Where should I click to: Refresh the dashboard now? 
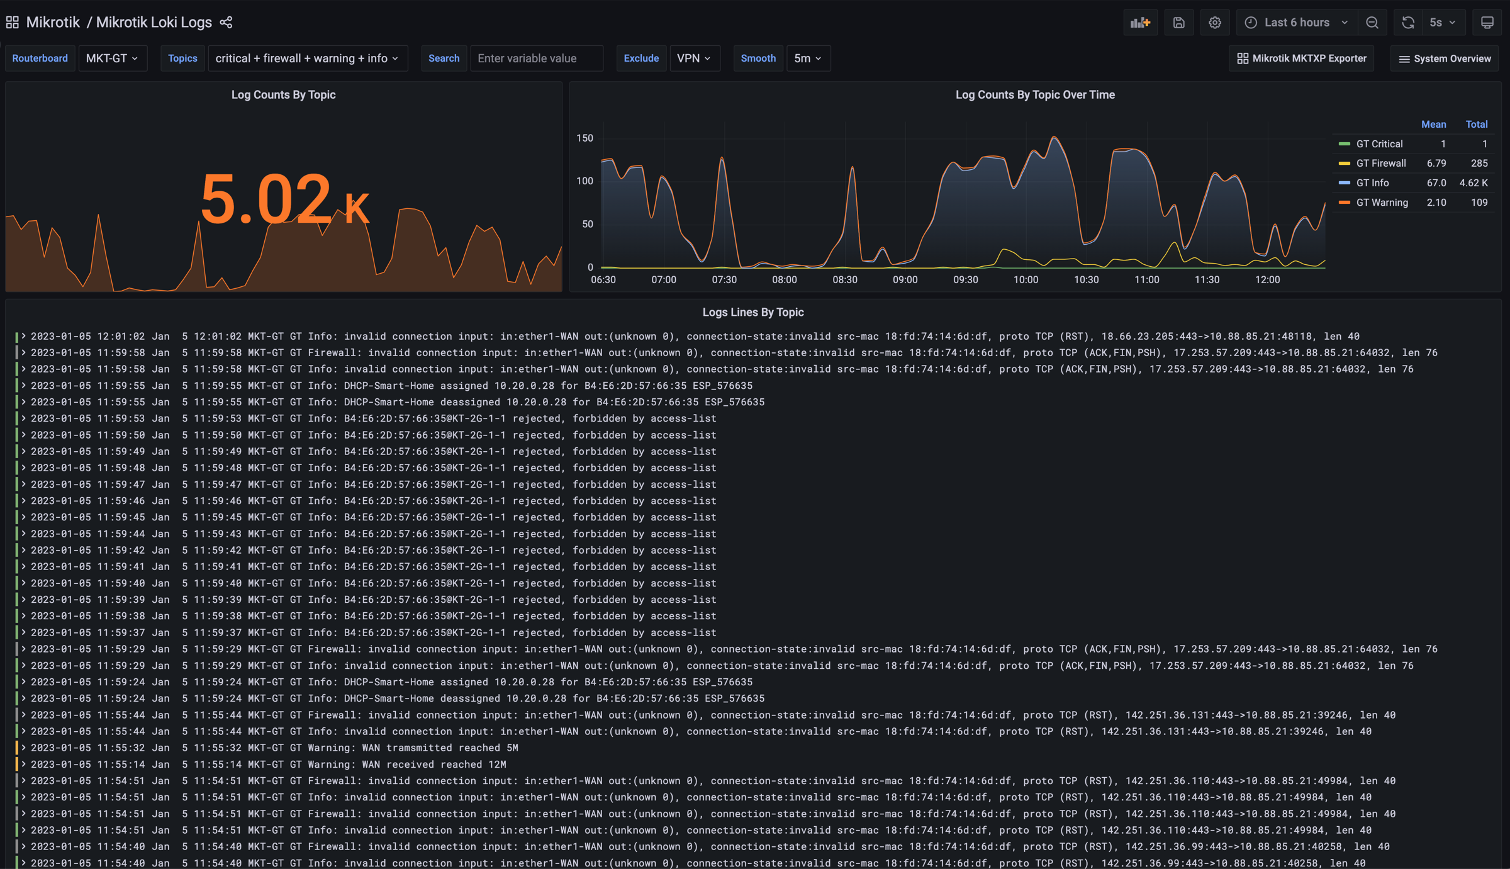pyautogui.click(x=1408, y=23)
